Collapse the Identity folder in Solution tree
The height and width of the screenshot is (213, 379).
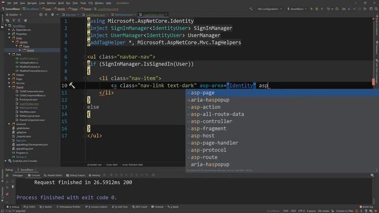13,42
